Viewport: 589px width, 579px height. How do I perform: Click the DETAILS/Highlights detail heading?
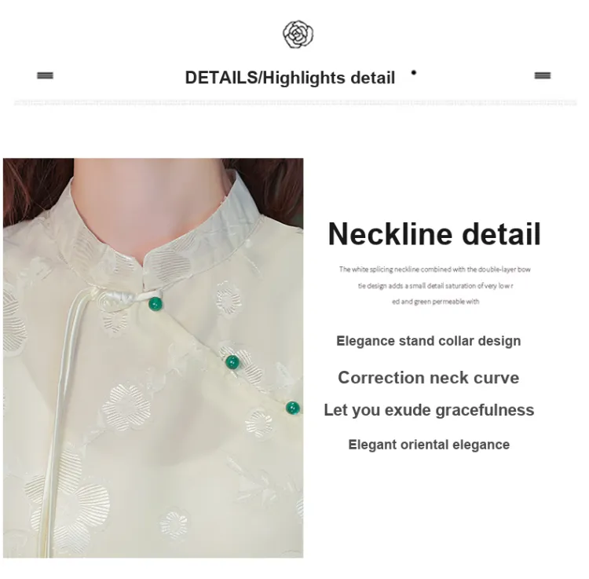[x=290, y=78]
